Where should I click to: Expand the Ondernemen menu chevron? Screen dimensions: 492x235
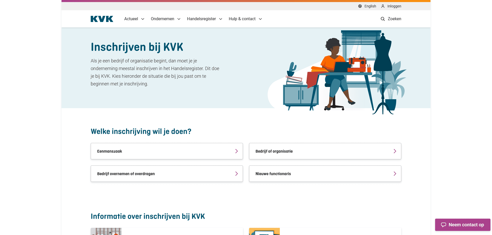tap(179, 19)
